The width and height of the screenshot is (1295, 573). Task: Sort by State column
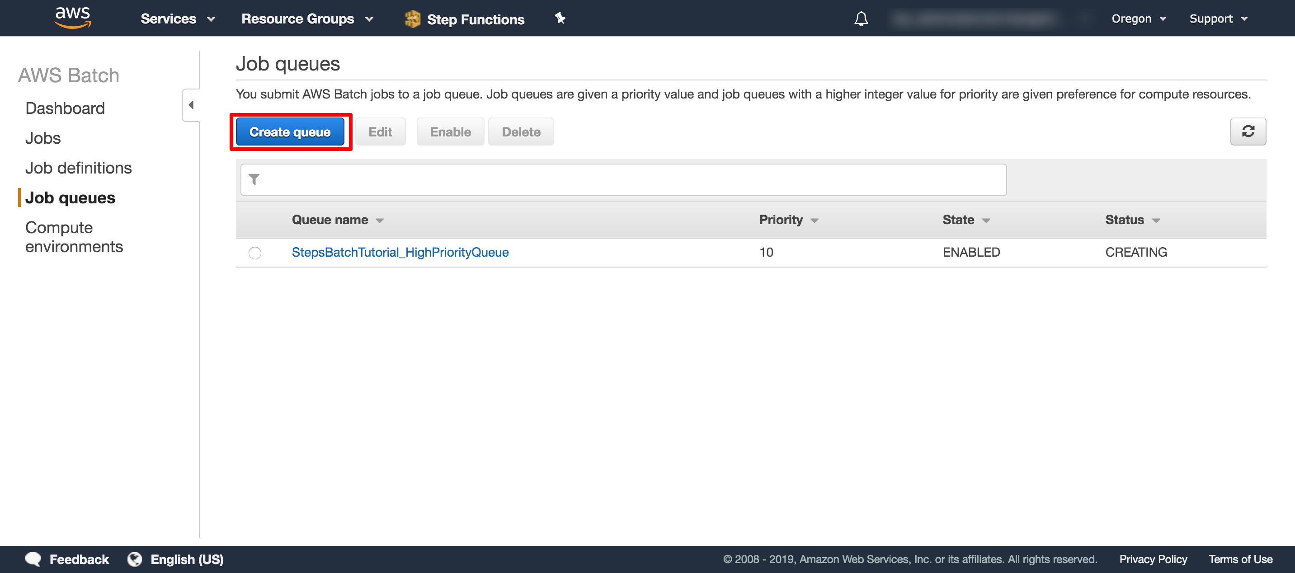(x=966, y=220)
